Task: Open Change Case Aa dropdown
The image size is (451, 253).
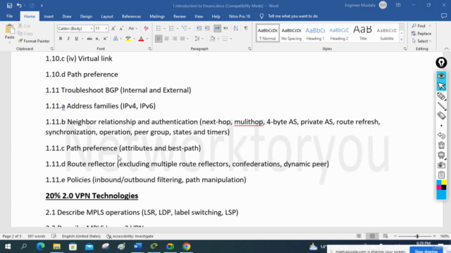Action: 132,28
